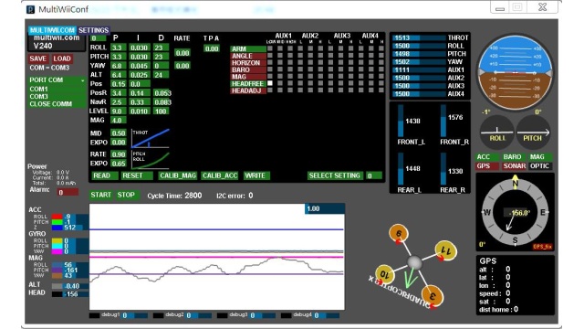
Task: Click the SELECT SETTING button
Action: point(335,175)
